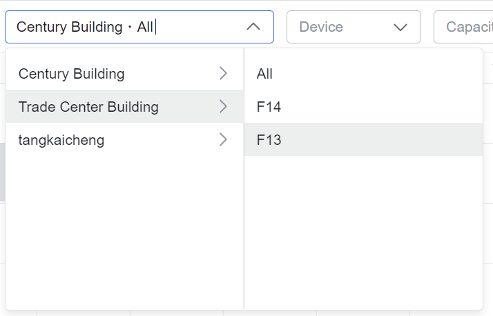Image resolution: width=493 pixels, height=316 pixels.
Task: Click the Device dropdown down arrow
Action: (x=400, y=27)
